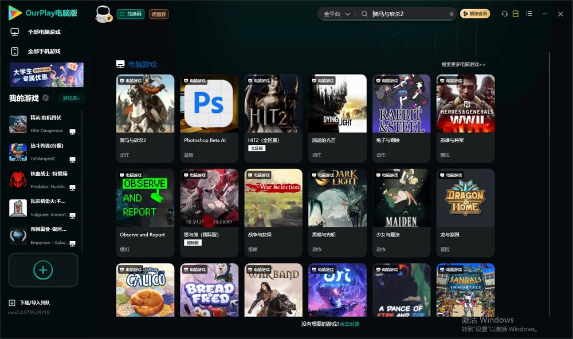
Task: Open the user avatar profile icon
Action: click(103, 14)
